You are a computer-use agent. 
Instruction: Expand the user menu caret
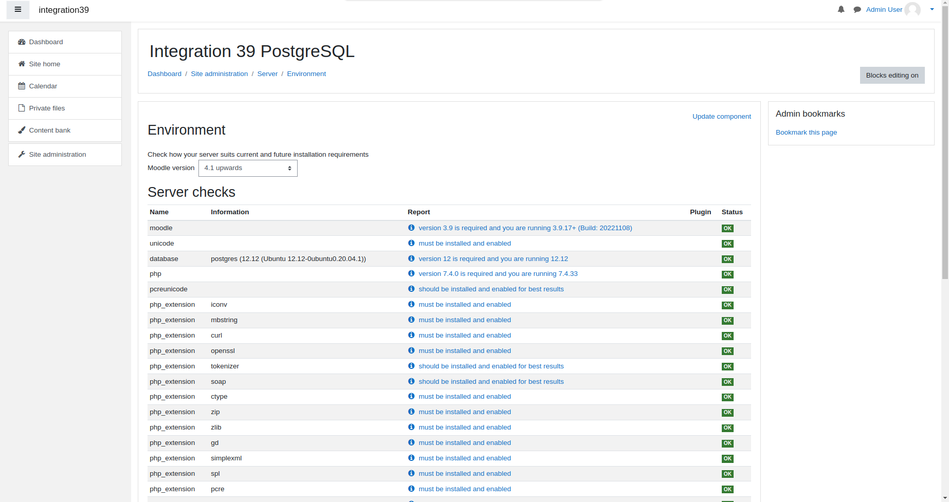click(932, 9)
